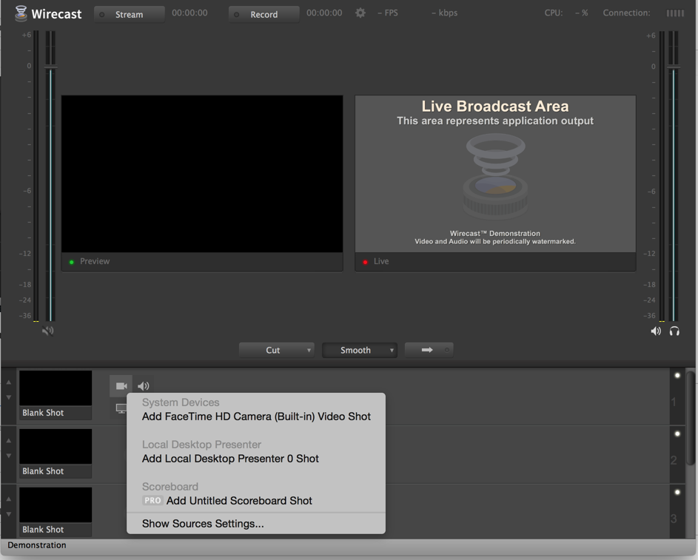Toggle the headphones monitoring icon

point(674,331)
